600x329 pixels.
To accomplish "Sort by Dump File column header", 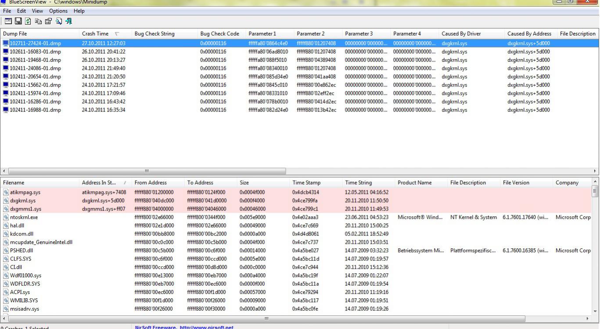I will tap(40, 34).
